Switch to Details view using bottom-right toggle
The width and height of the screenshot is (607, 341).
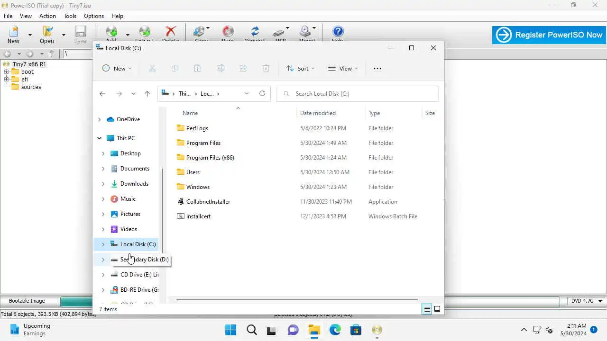point(427,309)
